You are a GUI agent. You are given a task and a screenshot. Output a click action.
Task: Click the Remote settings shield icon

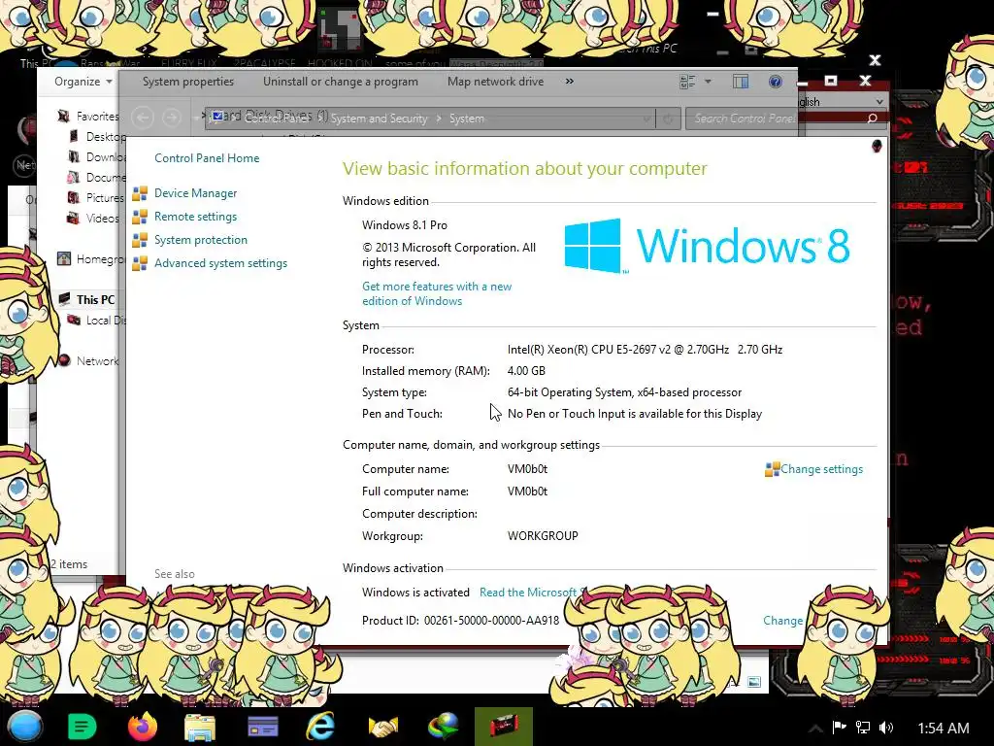140,217
